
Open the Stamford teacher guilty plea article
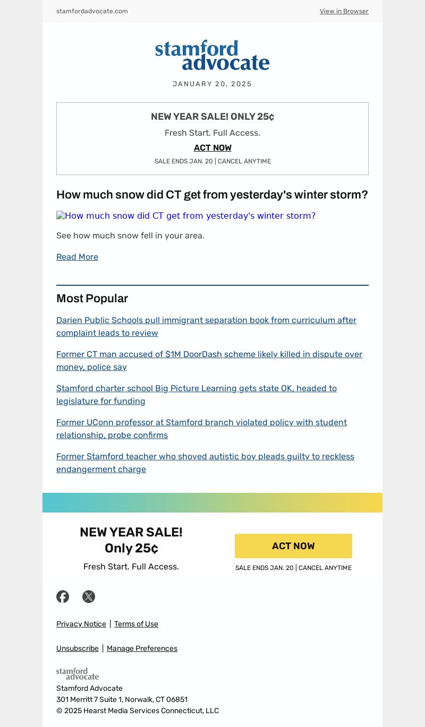[205, 462]
